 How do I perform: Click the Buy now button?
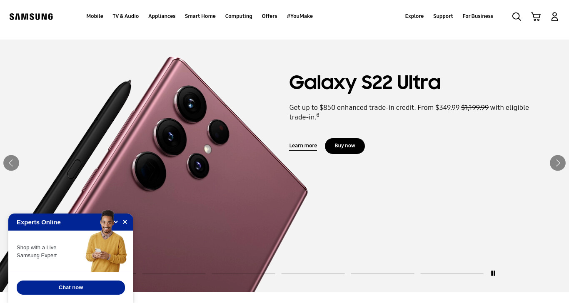345,146
